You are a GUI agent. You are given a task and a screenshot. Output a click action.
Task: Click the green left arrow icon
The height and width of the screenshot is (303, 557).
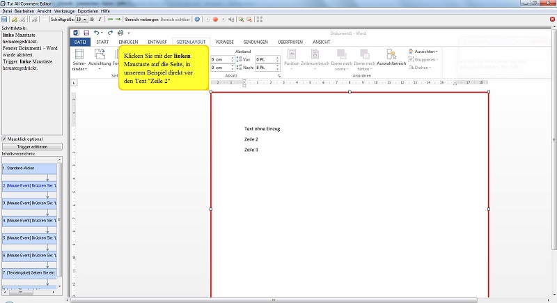[x=110, y=20]
